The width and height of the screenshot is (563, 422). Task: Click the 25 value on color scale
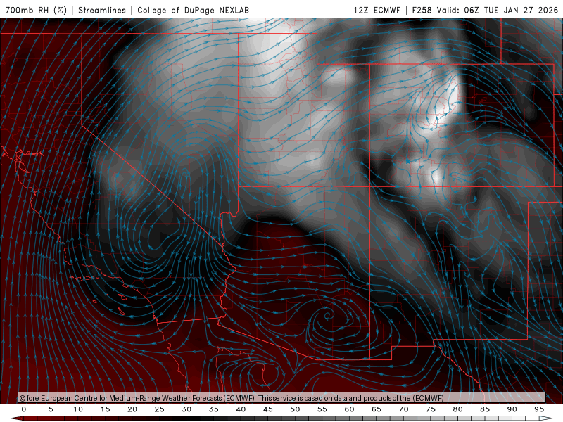(x=160, y=409)
